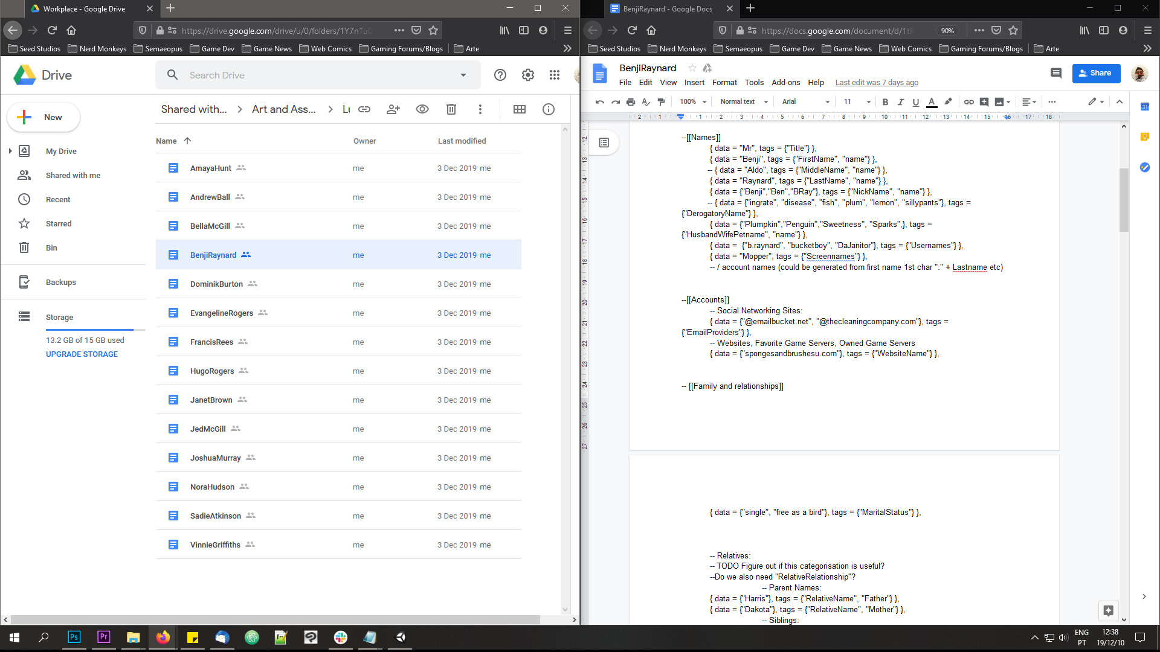Open the Tools menu in Docs
Image resolution: width=1160 pixels, height=652 pixels.
754,83
